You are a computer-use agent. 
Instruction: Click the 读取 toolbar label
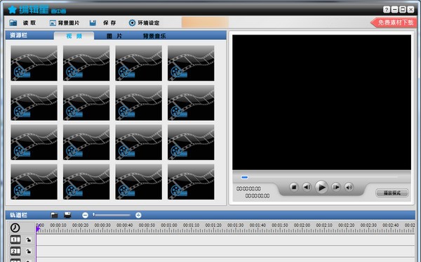click(29, 23)
